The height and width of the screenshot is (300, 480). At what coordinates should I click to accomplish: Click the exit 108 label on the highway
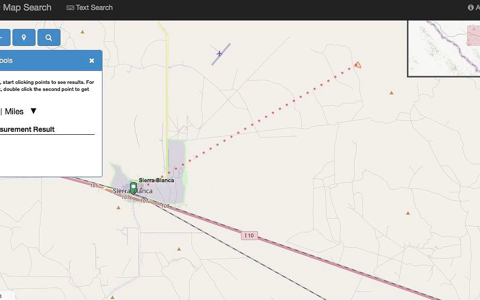pyautogui.click(x=165, y=206)
